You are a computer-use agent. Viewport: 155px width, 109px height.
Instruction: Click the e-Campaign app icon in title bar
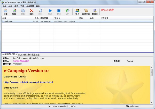click(3, 2)
